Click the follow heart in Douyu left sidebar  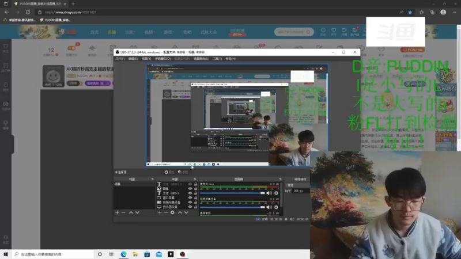(x=6, y=48)
